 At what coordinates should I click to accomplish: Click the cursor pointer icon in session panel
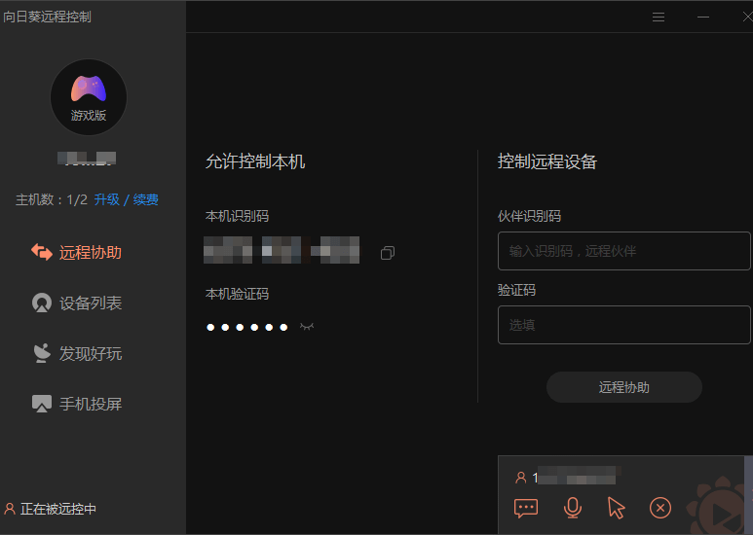point(616,508)
